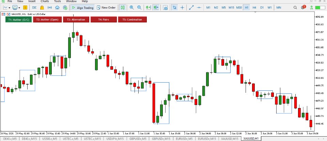The width and height of the screenshot is (327, 141).
Task: Open the indicators/templates chart icon
Action: click(x=15, y=8)
